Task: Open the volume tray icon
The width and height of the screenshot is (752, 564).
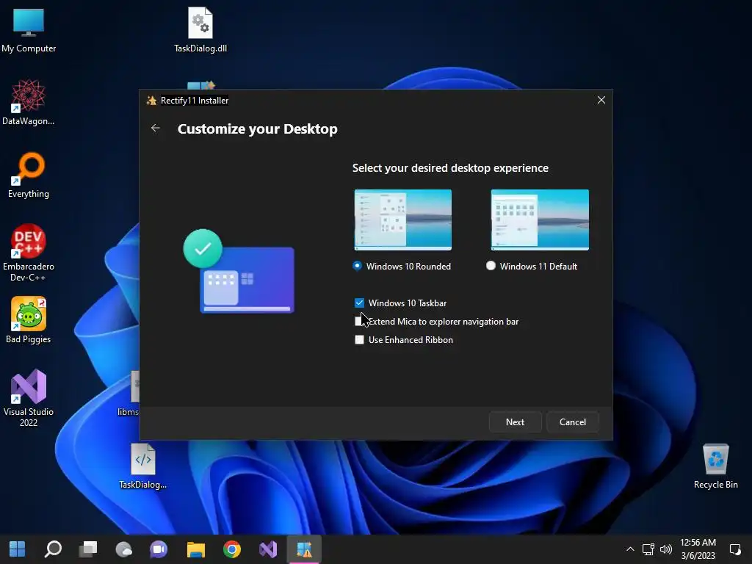Action: [x=665, y=549]
